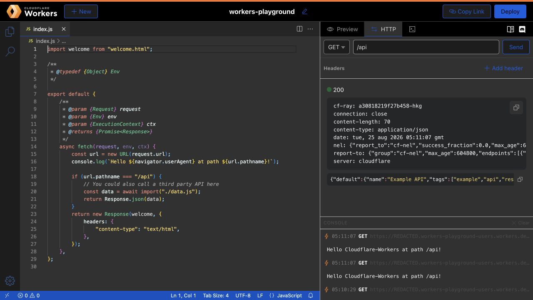Click line 1 import statement in editor

point(100,49)
